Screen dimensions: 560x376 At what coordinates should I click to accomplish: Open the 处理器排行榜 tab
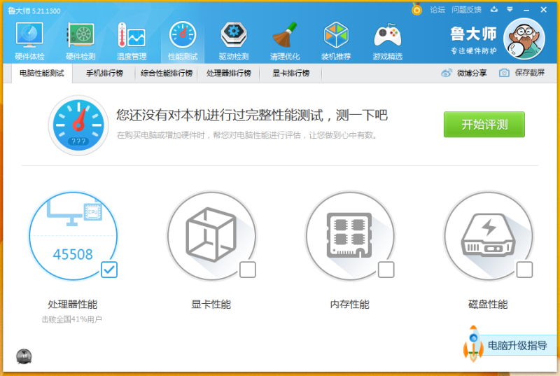(x=229, y=73)
